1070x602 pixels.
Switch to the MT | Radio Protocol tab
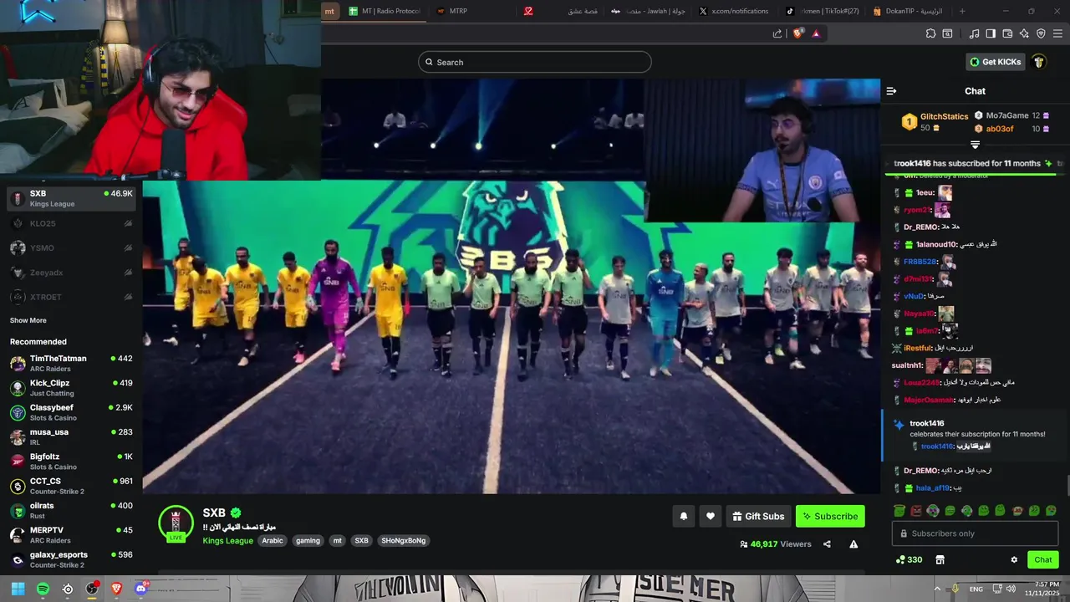click(x=385, y=11)
